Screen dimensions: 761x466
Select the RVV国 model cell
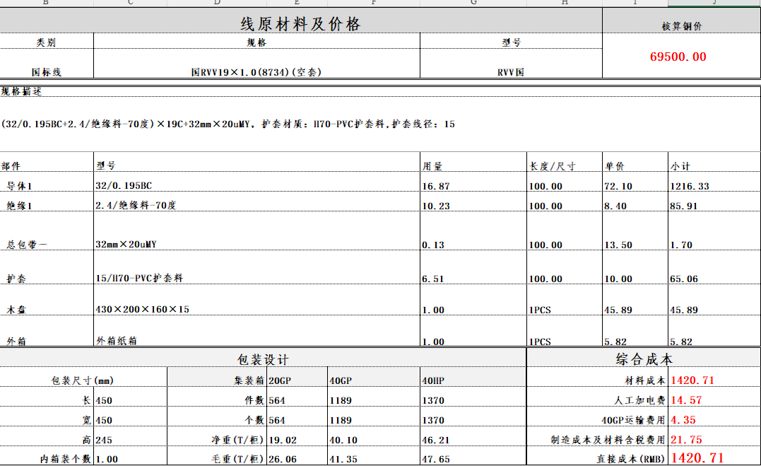[510, 72]
